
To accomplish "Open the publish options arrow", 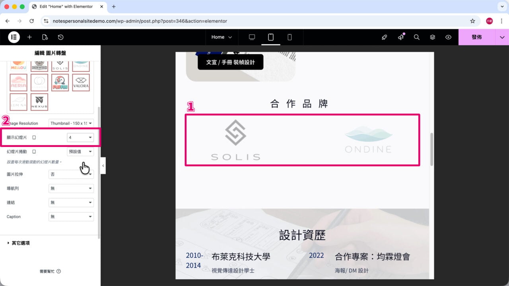I will [502, 37].
